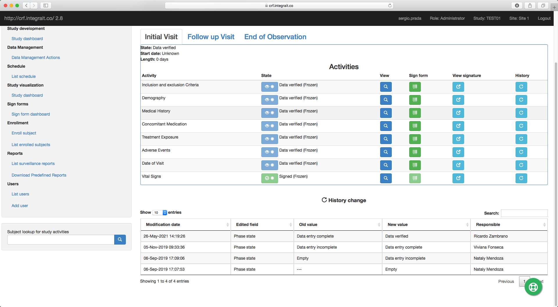Open the support chat bubble
558x307 pixels.
pos(533,287)
